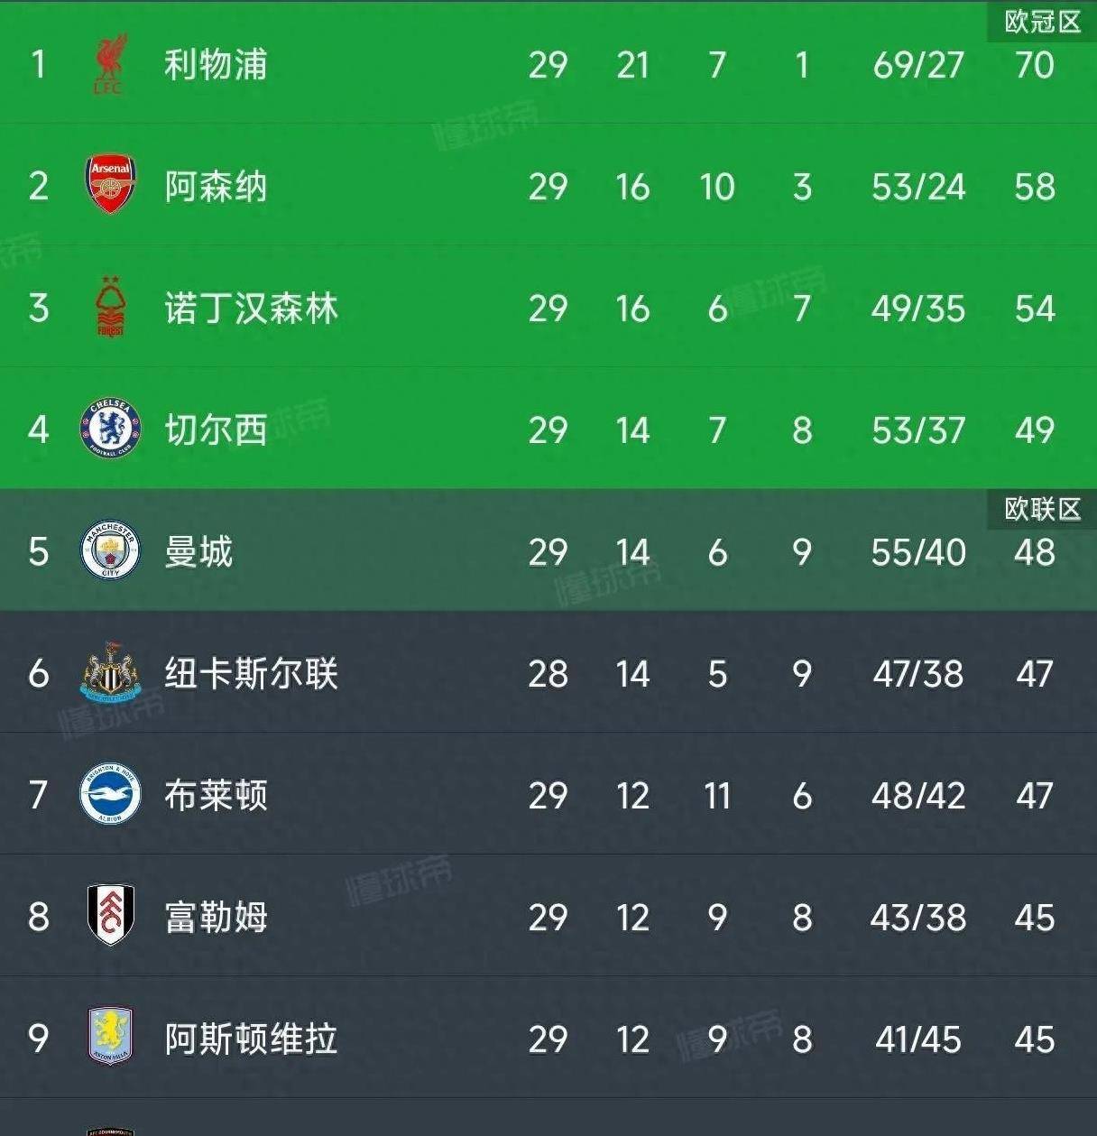
Task: Open the Fulham club crest
Action: [x=110, y=916]
